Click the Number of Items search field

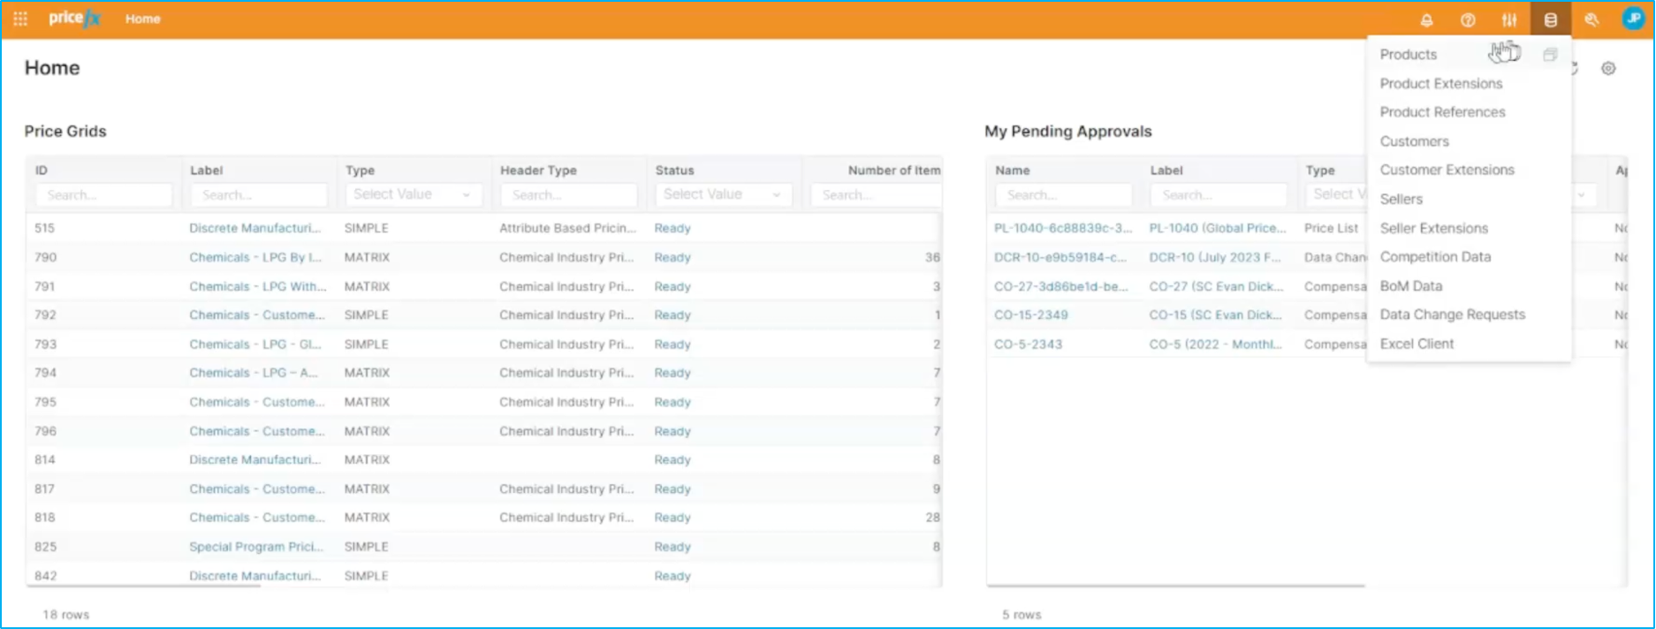point(876,195)
